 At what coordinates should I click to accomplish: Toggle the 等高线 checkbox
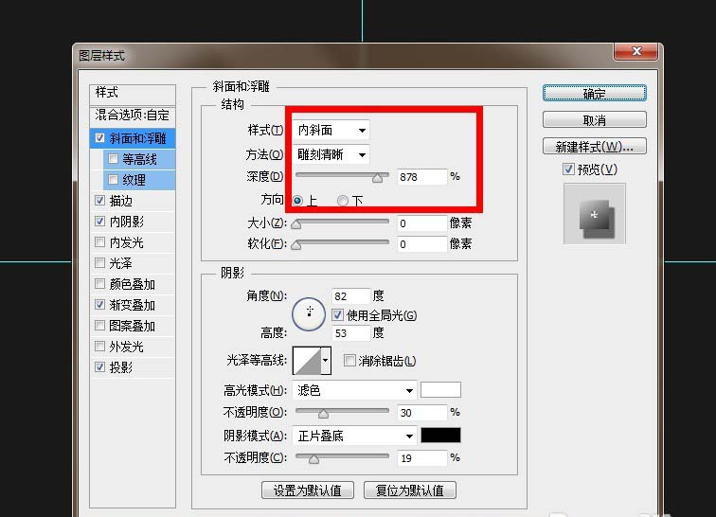point(114,159)
